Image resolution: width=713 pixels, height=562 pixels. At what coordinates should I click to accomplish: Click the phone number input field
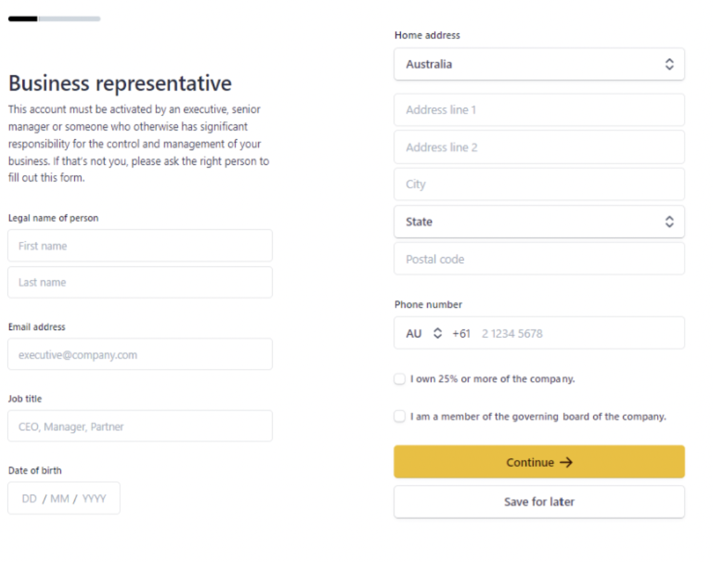point(576,334)
